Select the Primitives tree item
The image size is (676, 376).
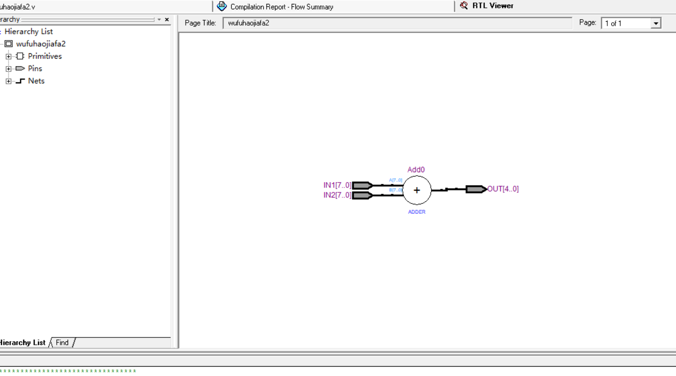click(x=45, y=56)
